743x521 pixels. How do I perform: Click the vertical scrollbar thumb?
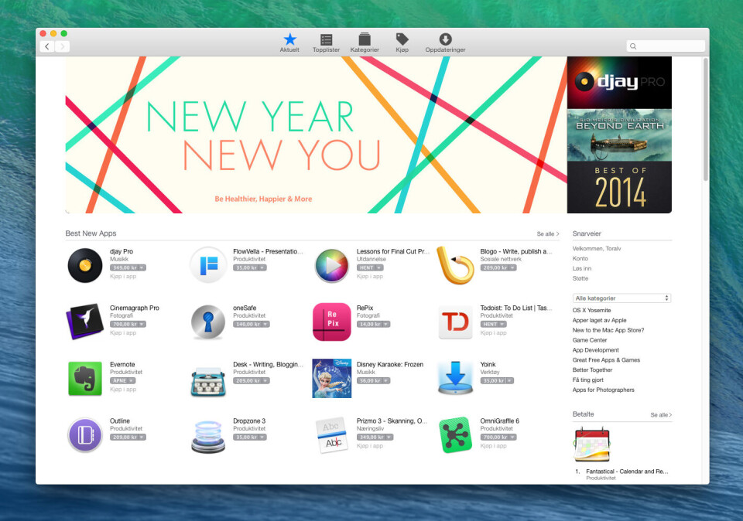coord(706,119)
